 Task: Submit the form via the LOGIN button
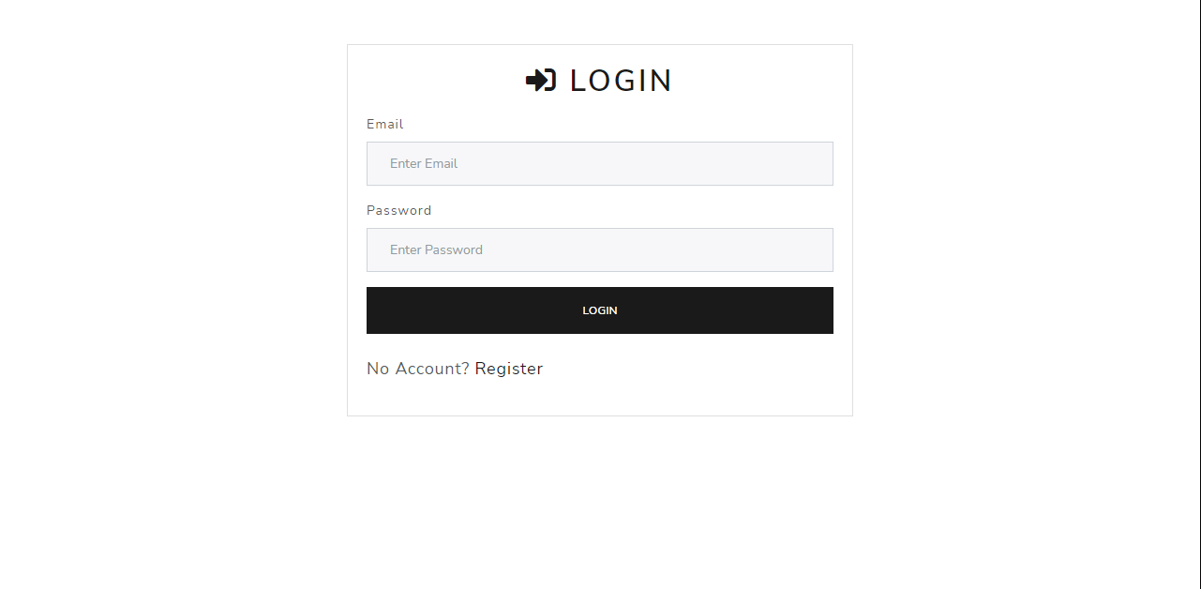[599, 310]
